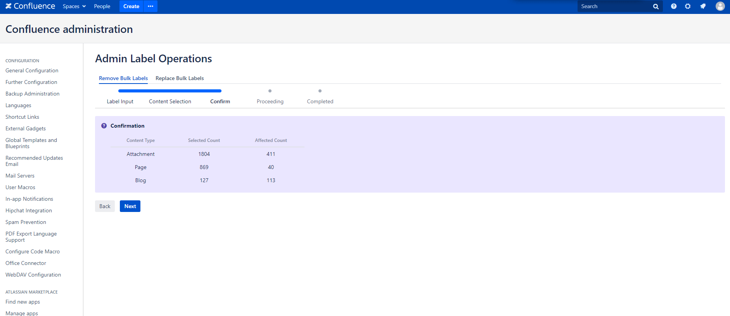Open PDF Export Language Support link
This screenshot has width=730, height=316.
coord(31,237)
